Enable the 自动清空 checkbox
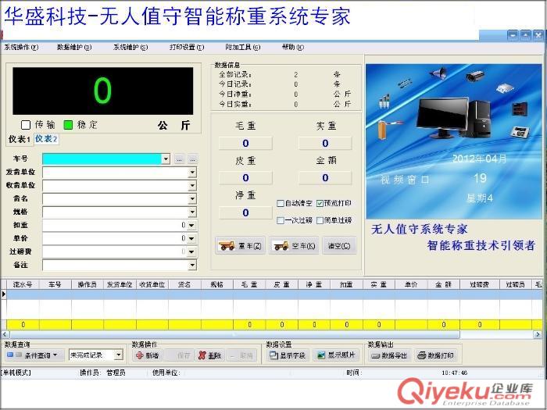The height and width of the screenshot is (410, 547). (280, 203)
